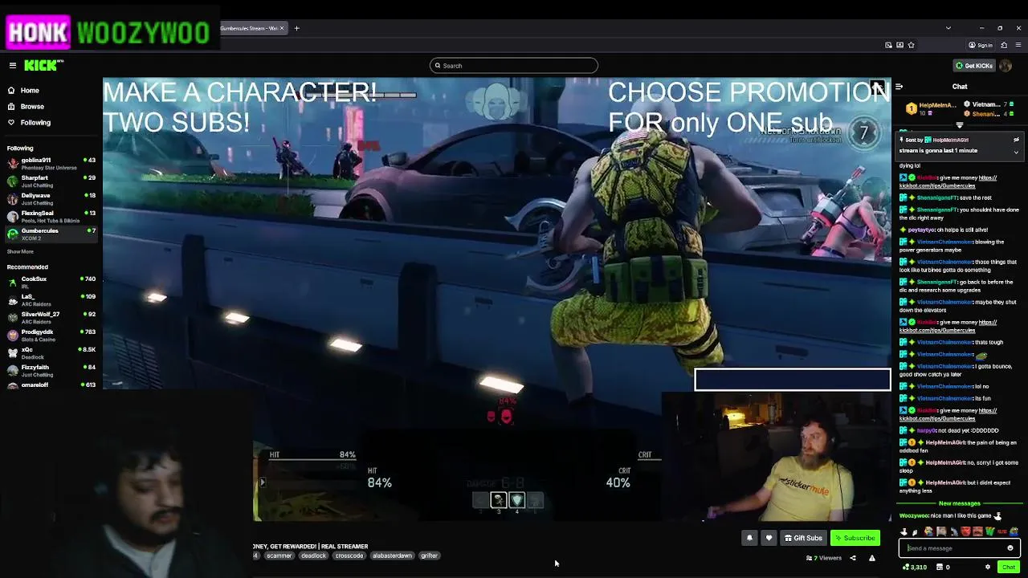The height and width of the screenshot is (578, 1028).
Task: Click Prodigyddk channel avatar
Action: 12,336
